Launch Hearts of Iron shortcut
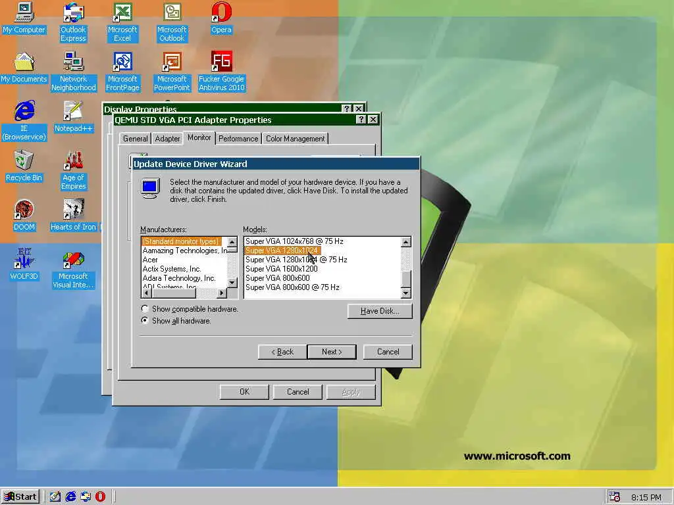The image size is (674, 505). coord(74,216)
